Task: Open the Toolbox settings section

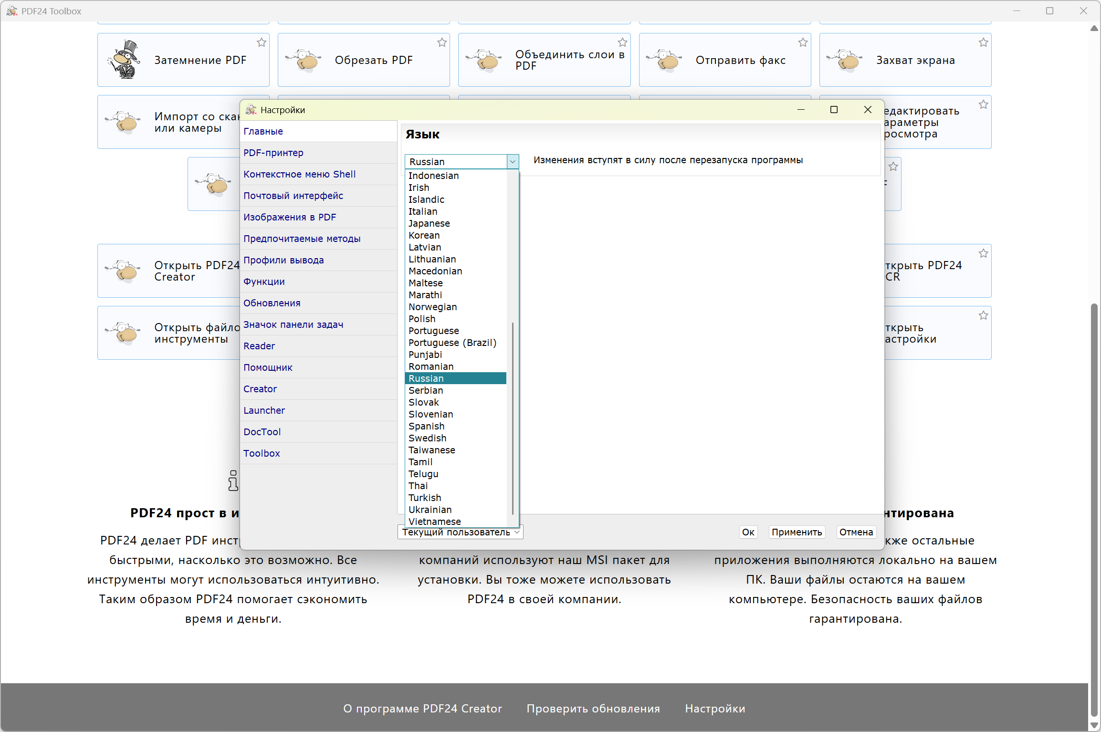Action: (x=319, y=453)
